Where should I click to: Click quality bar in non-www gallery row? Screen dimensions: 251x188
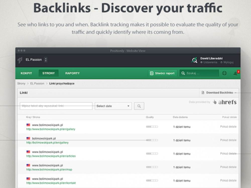[152, 140]
